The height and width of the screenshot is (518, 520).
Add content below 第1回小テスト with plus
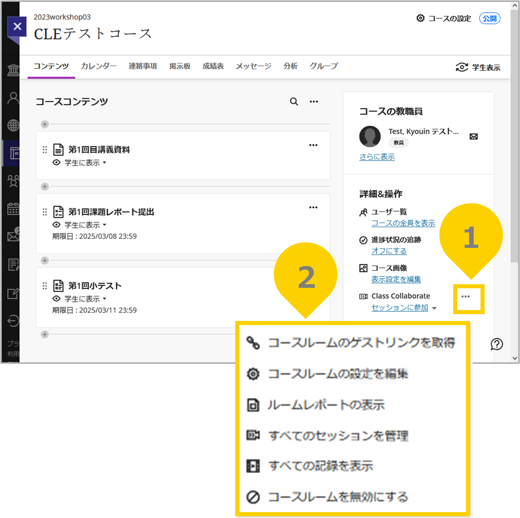coord(45,335)
